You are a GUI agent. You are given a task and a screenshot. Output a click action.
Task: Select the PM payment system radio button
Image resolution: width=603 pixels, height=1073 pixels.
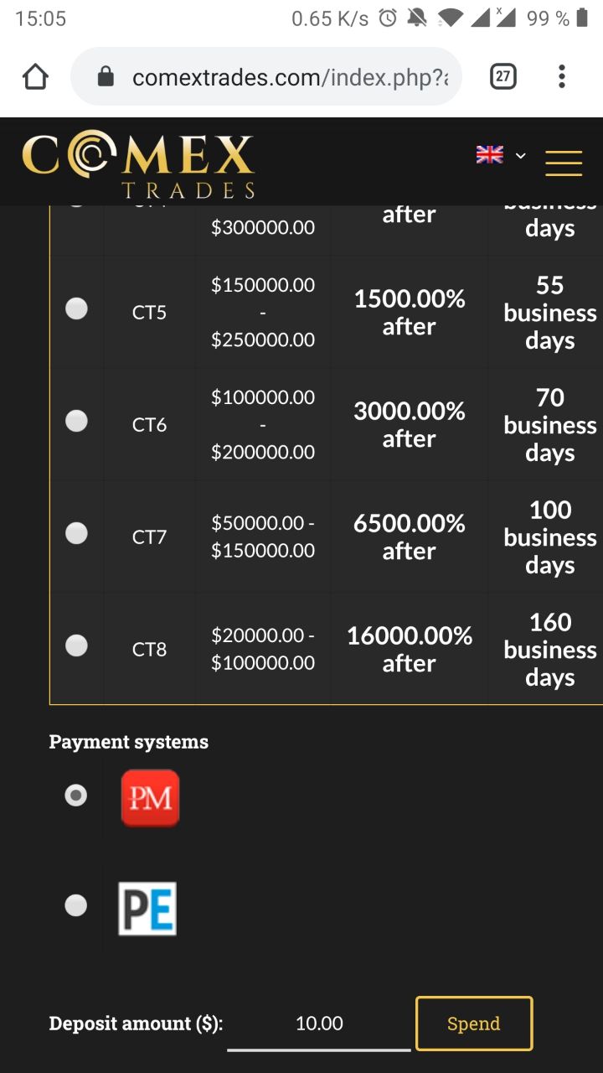[76, 795]
